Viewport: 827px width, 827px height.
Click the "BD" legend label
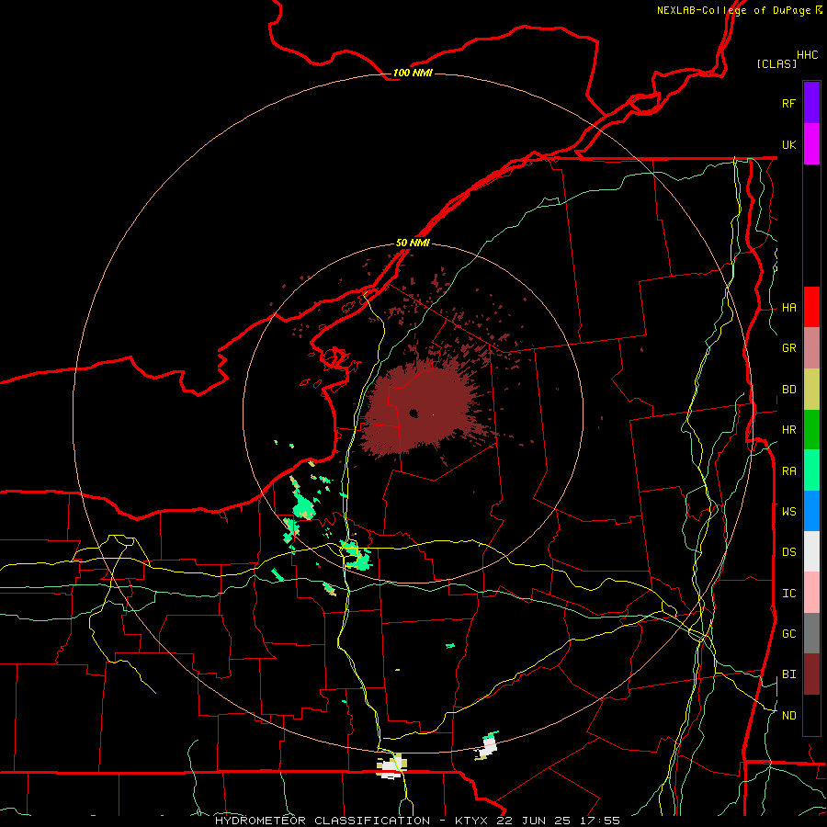pos(788,390)
